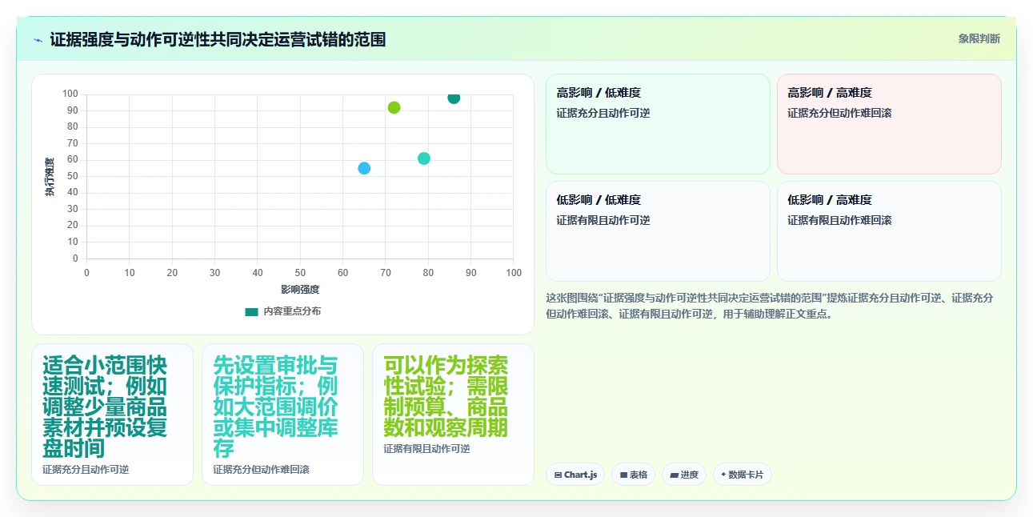Image resolution: width=1033 pixels, height=517 pixels.
Task: Click 证据充分且动作可逆 in the green quadrant card
Action: pyautogui.click(x=603, y=113)
